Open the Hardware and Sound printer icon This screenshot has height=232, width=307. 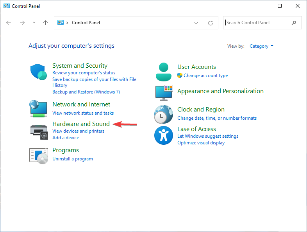[x=39, y=132]
